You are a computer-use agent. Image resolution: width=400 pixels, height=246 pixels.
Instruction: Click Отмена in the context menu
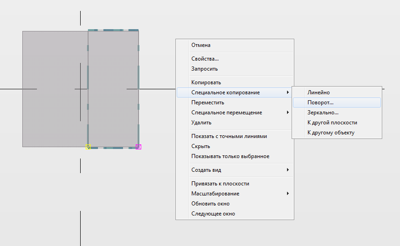point(201,45)
